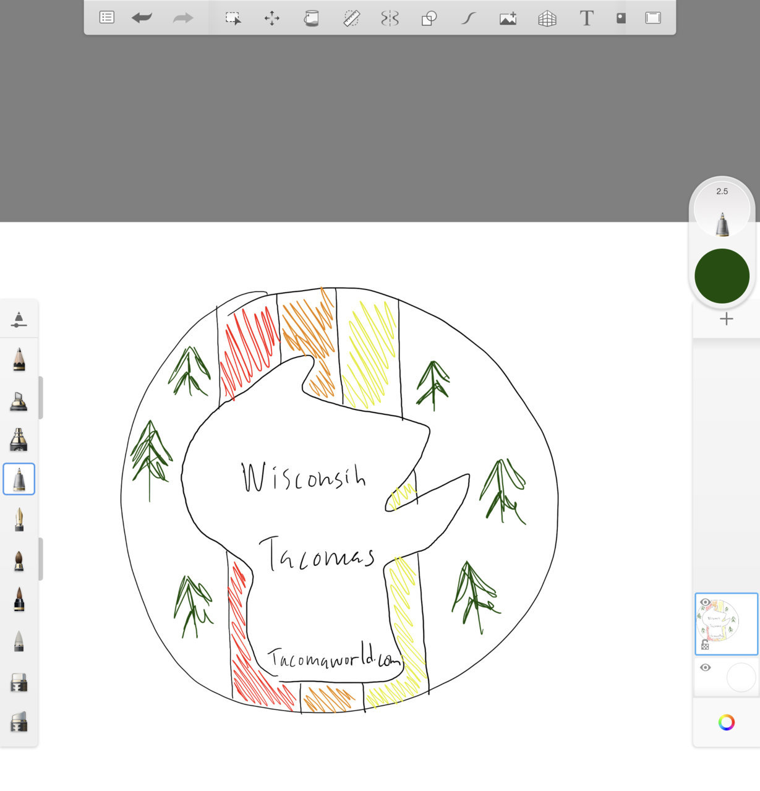Image resolution: width=760 pixels, height=791 pixels.
Task: Redo with the forward arrow
Action: tap(183, 17)
